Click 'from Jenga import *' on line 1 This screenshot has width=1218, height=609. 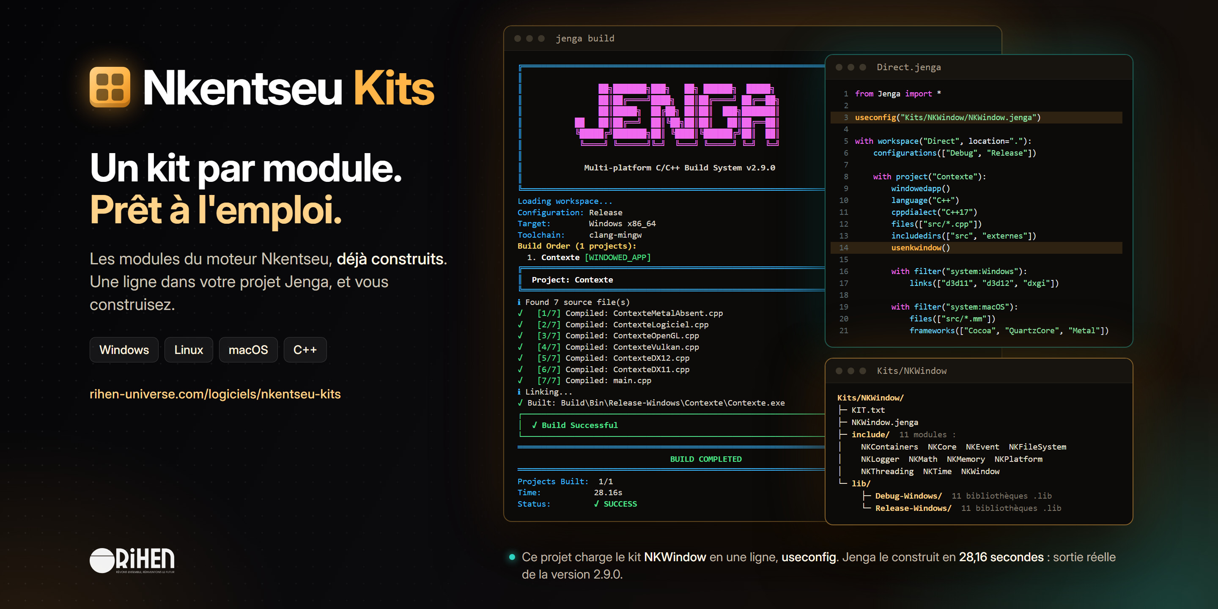[897, 93]
